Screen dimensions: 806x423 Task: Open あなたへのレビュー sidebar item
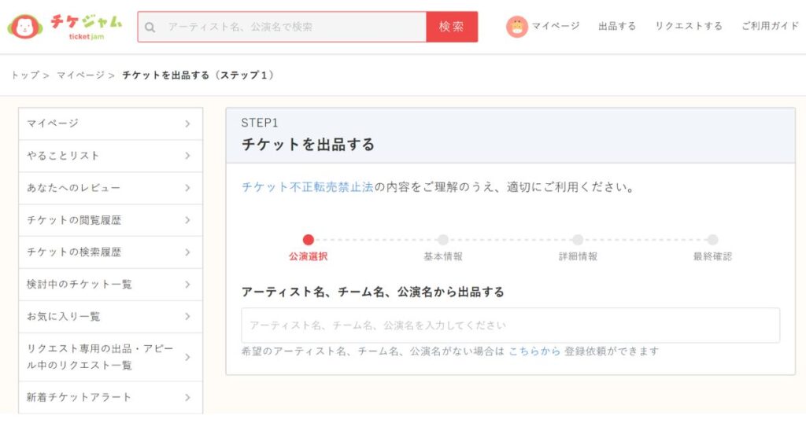tap(110, 188)
